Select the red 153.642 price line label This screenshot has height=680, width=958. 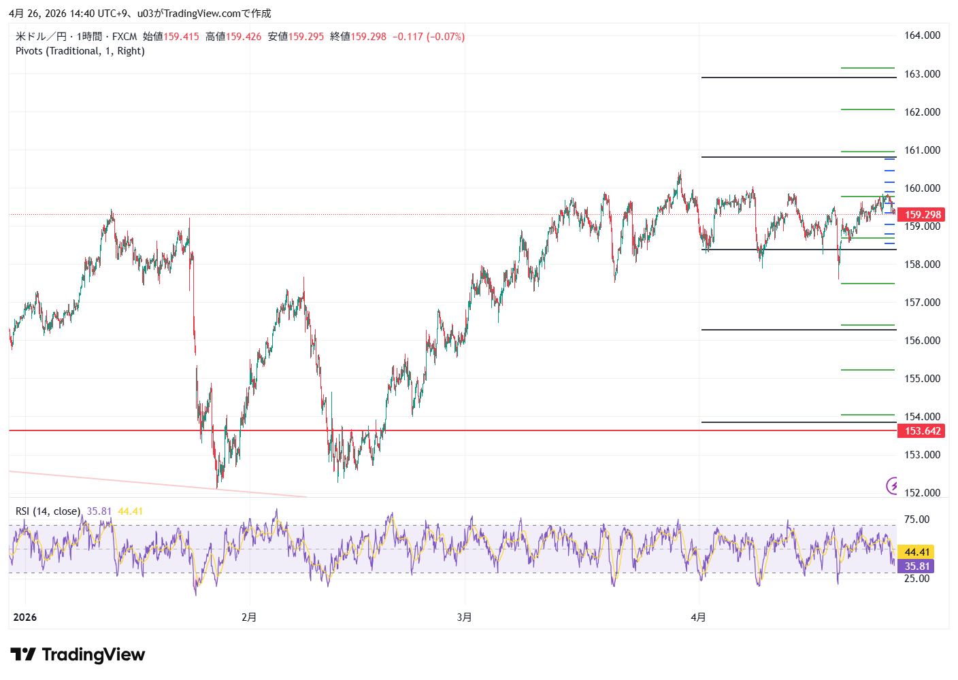(922, 431)
